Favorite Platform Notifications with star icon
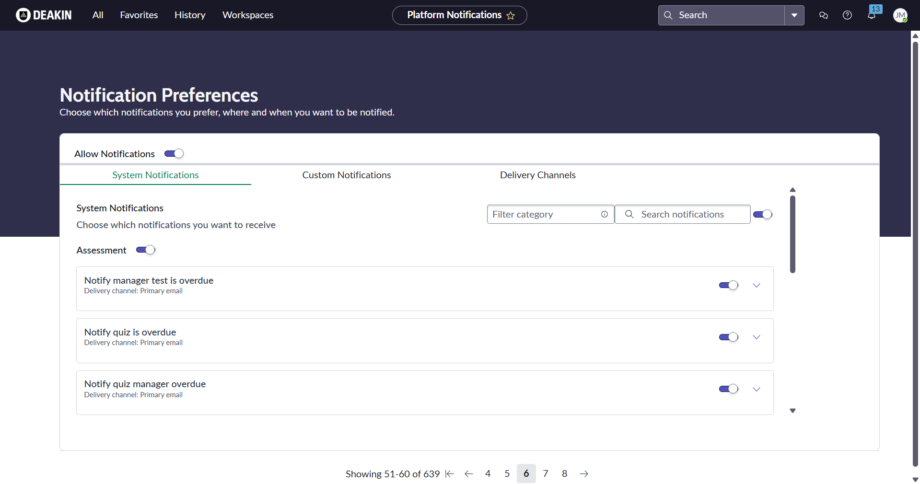The height and width of the screenshot is (484, 920). (x=511, y=16)
